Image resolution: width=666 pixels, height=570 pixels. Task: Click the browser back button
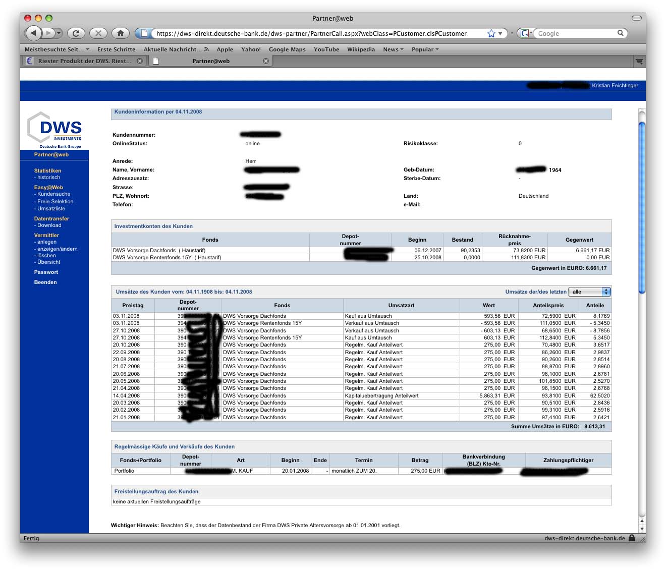coord(33,33)
